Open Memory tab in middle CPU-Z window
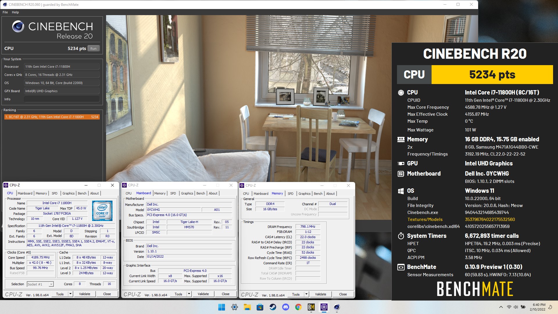The width and height of the screenshot is (558, 314). [160, 193]
